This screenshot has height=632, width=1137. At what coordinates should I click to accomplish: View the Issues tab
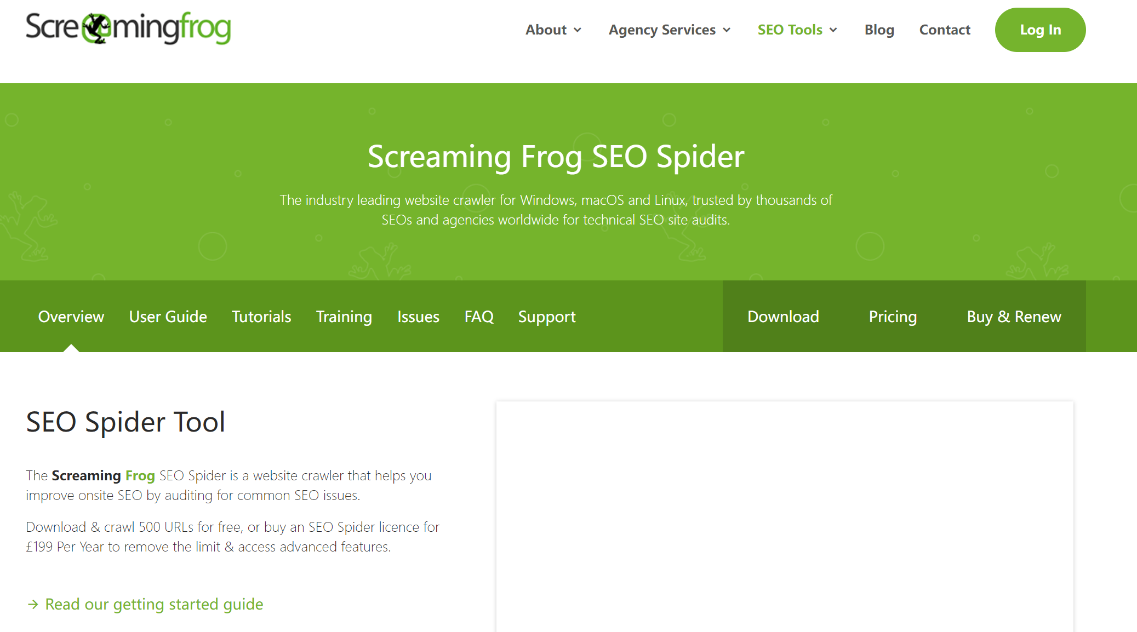point(418,317)
